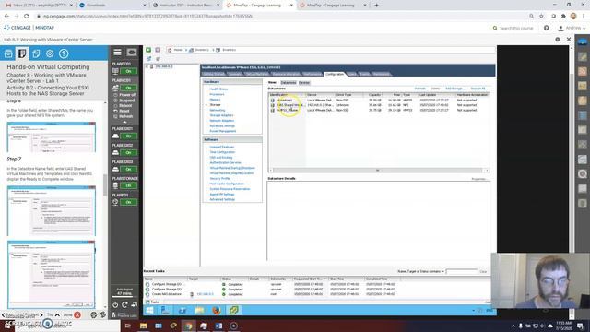
Task: Toggle the On button for PLABDC01
Action: point(128,71)
